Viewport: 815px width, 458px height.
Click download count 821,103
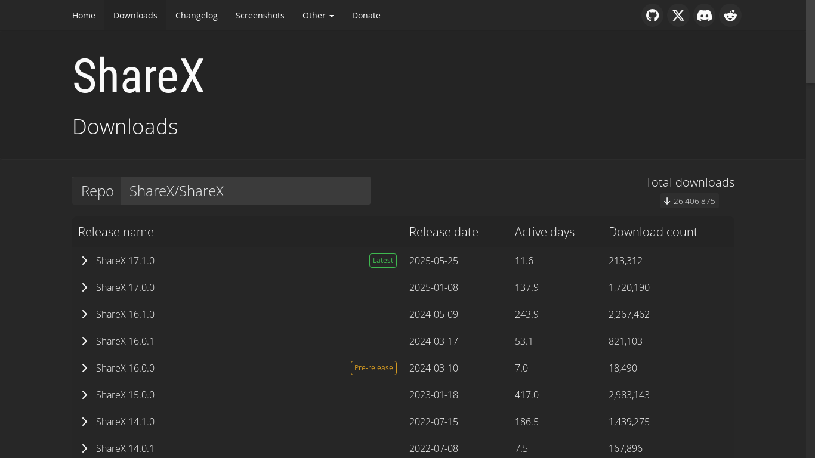click(625, 341)
